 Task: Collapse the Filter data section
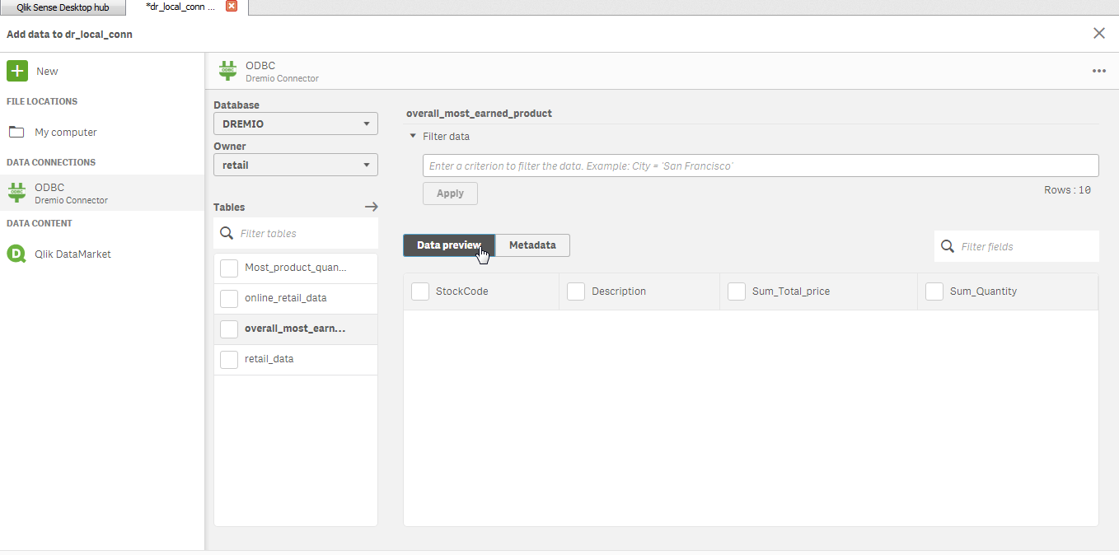tap(413, 136)
